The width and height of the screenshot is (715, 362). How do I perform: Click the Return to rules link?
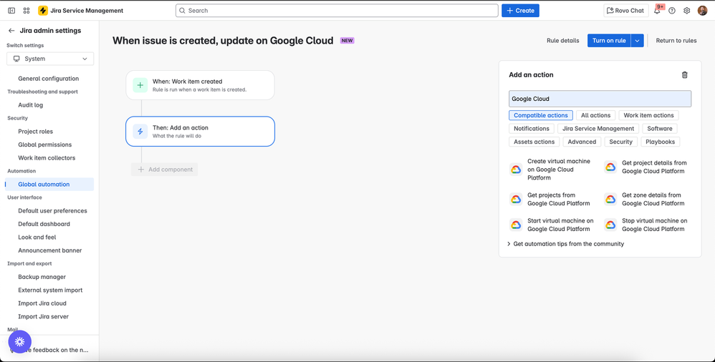click(x=676, y=41)
